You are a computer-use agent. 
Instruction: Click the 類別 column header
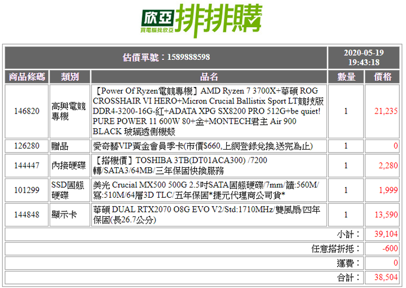[x=70, y=77]
